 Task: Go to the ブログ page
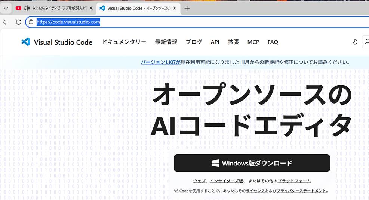(x=194, y=42)
